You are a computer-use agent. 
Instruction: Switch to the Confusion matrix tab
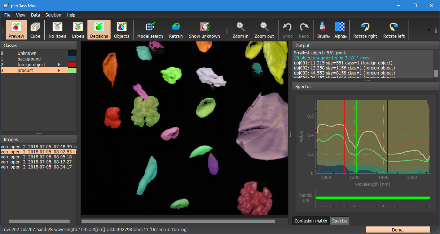(311, 221)
